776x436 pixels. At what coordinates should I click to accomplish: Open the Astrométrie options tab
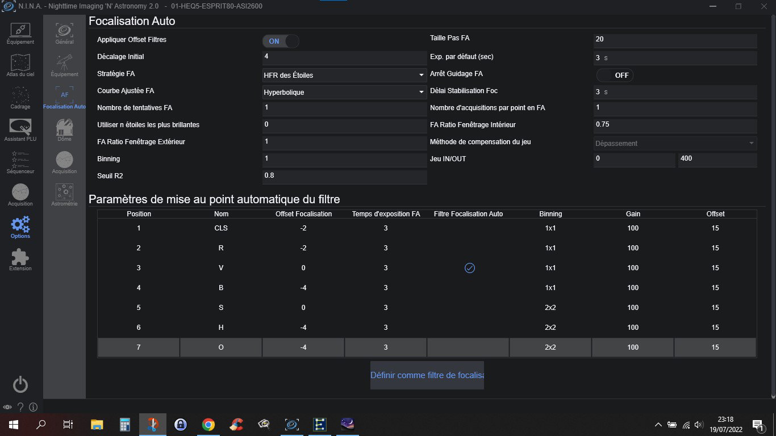click(x=64, y=195)
